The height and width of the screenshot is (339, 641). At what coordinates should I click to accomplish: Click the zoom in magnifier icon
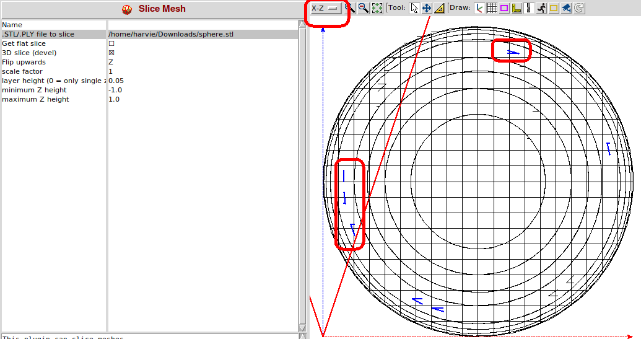[351, 8]
